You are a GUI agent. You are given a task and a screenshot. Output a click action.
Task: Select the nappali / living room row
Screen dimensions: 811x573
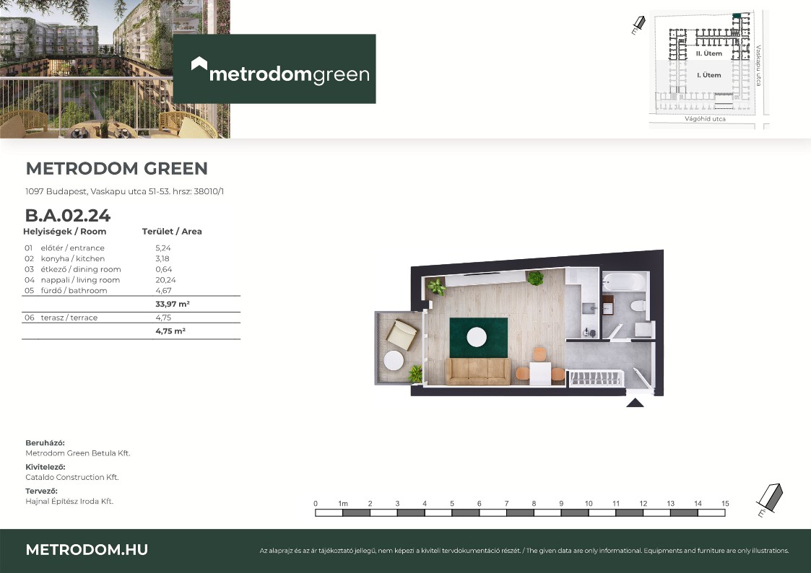click(x=101, y=280)
